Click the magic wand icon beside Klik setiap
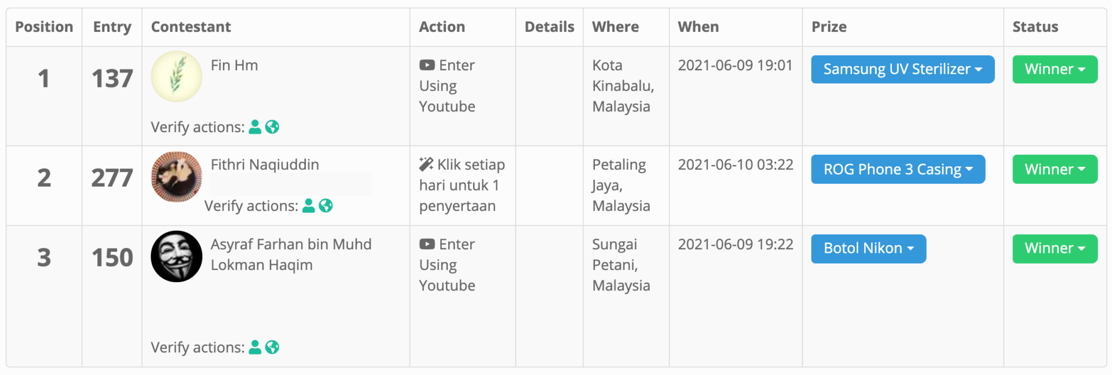 (x=426, y=165)
